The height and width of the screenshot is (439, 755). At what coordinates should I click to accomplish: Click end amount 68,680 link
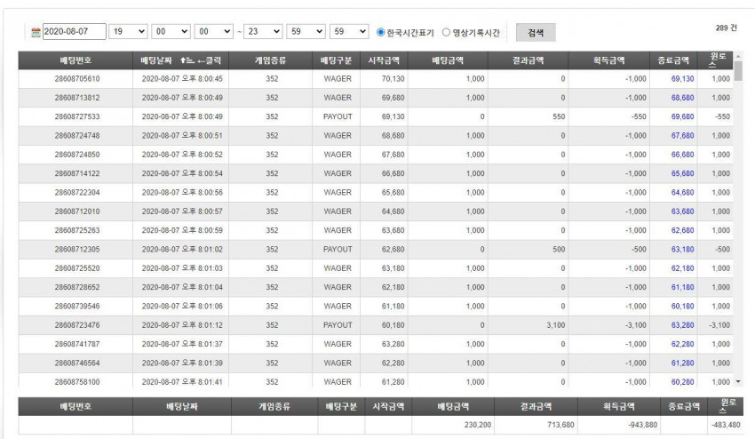(682, 98)
